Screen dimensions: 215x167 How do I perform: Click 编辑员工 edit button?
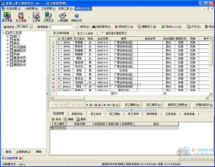click(147, 27)
